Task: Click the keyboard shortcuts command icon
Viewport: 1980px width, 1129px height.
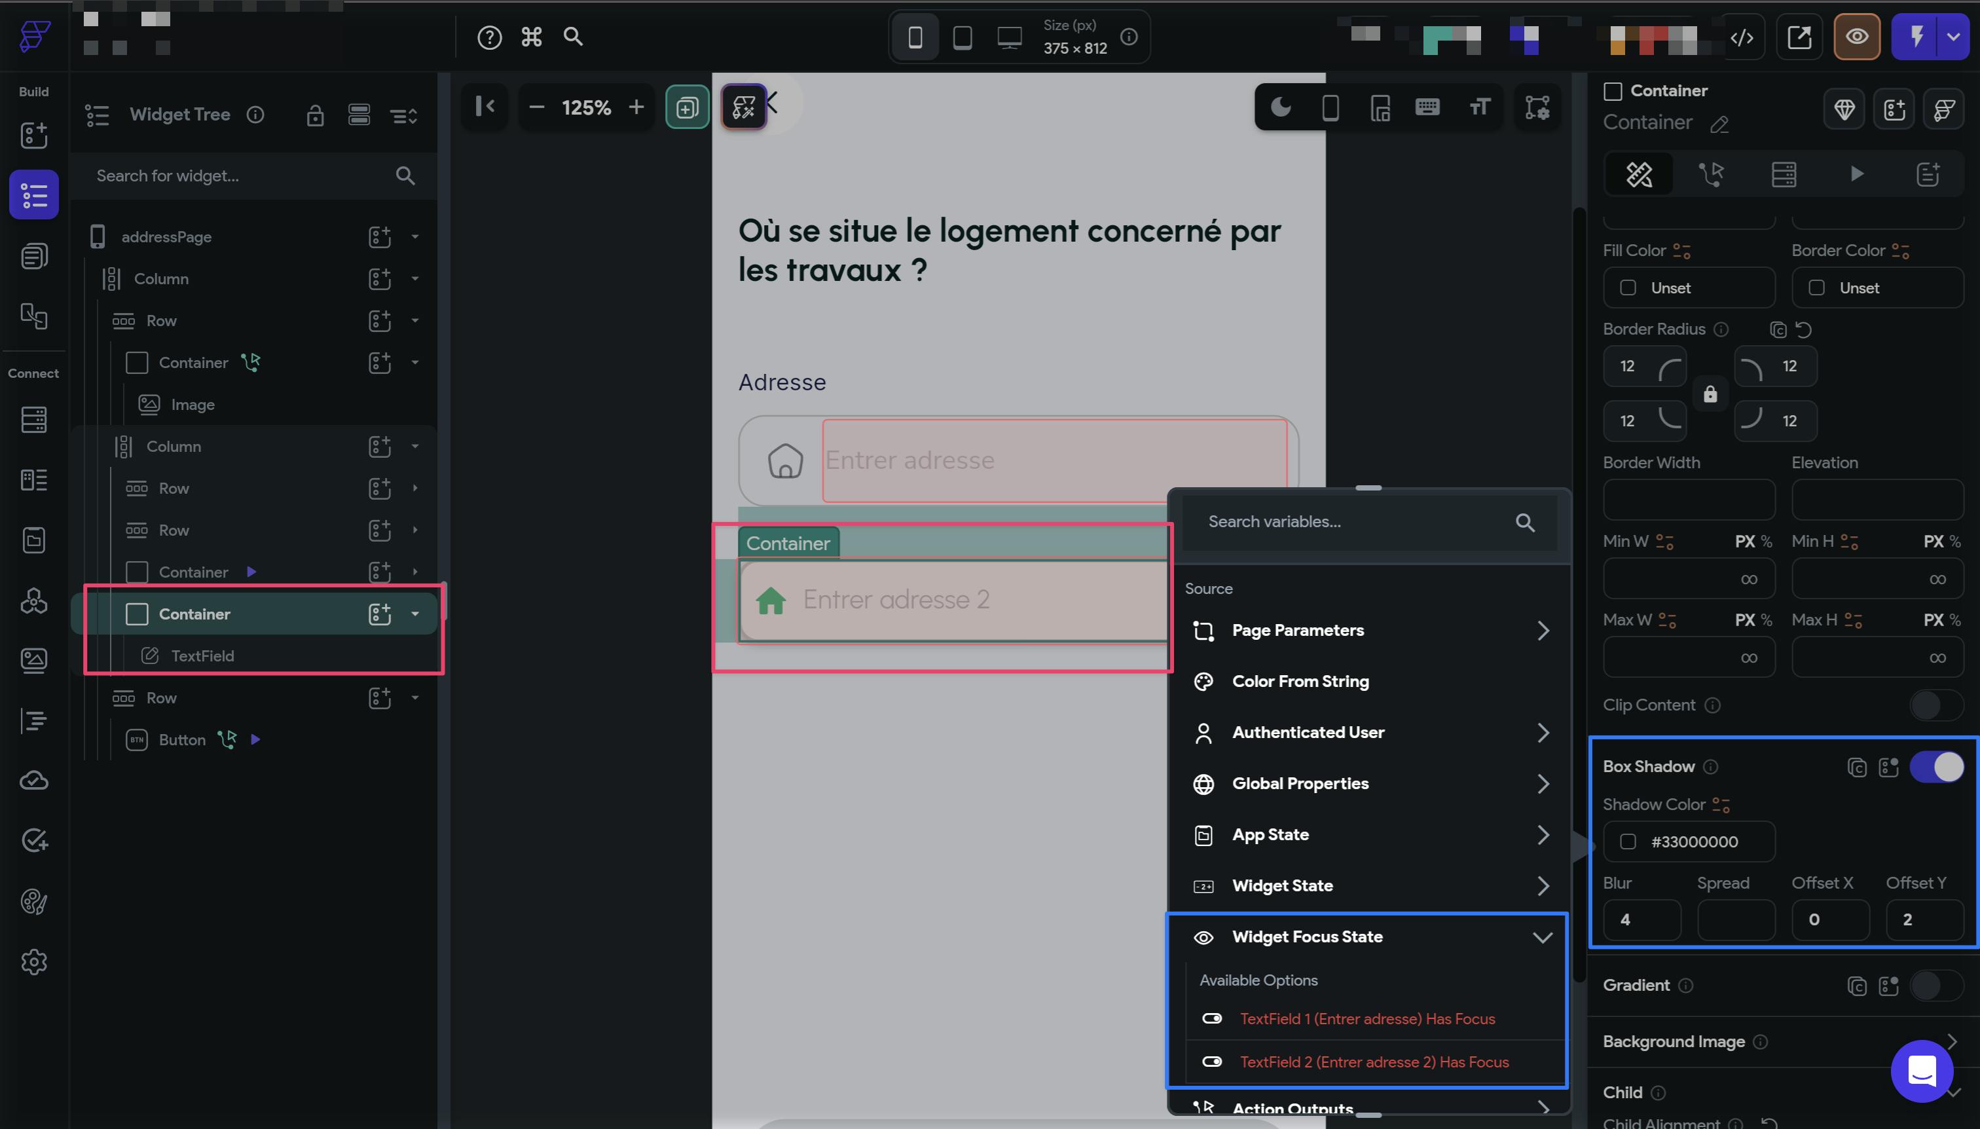Action: [x=531, y=37]
